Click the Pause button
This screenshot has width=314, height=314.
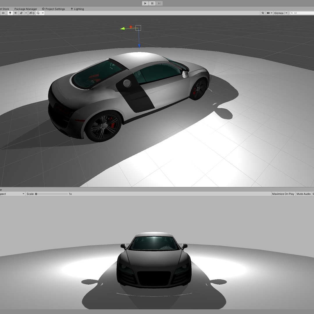[152, 3]
